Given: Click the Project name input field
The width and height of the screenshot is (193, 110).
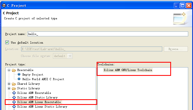Looking at the screenshot, I should [x=108, y=34].
